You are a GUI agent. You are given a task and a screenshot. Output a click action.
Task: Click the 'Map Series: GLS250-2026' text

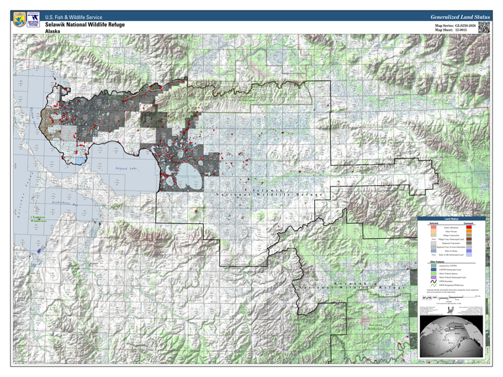click(455, 26)
